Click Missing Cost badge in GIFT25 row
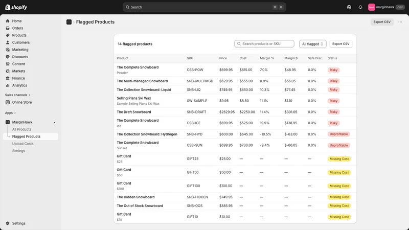 point(339,159)
